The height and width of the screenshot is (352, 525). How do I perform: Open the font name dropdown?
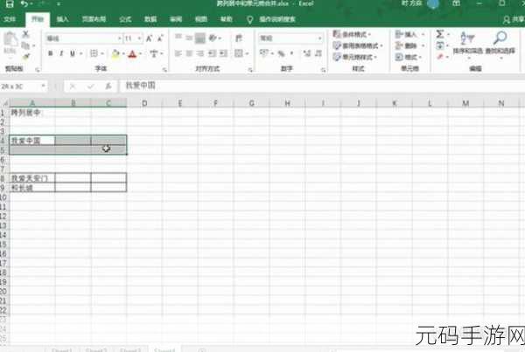(x=119, y=38)
